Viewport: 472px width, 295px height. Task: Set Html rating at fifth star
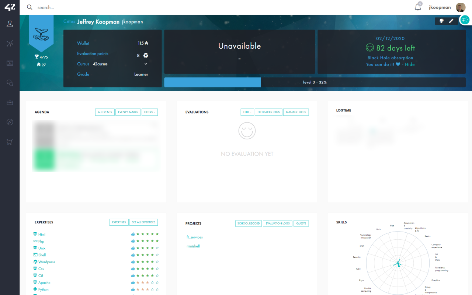(x=157, y=234)
